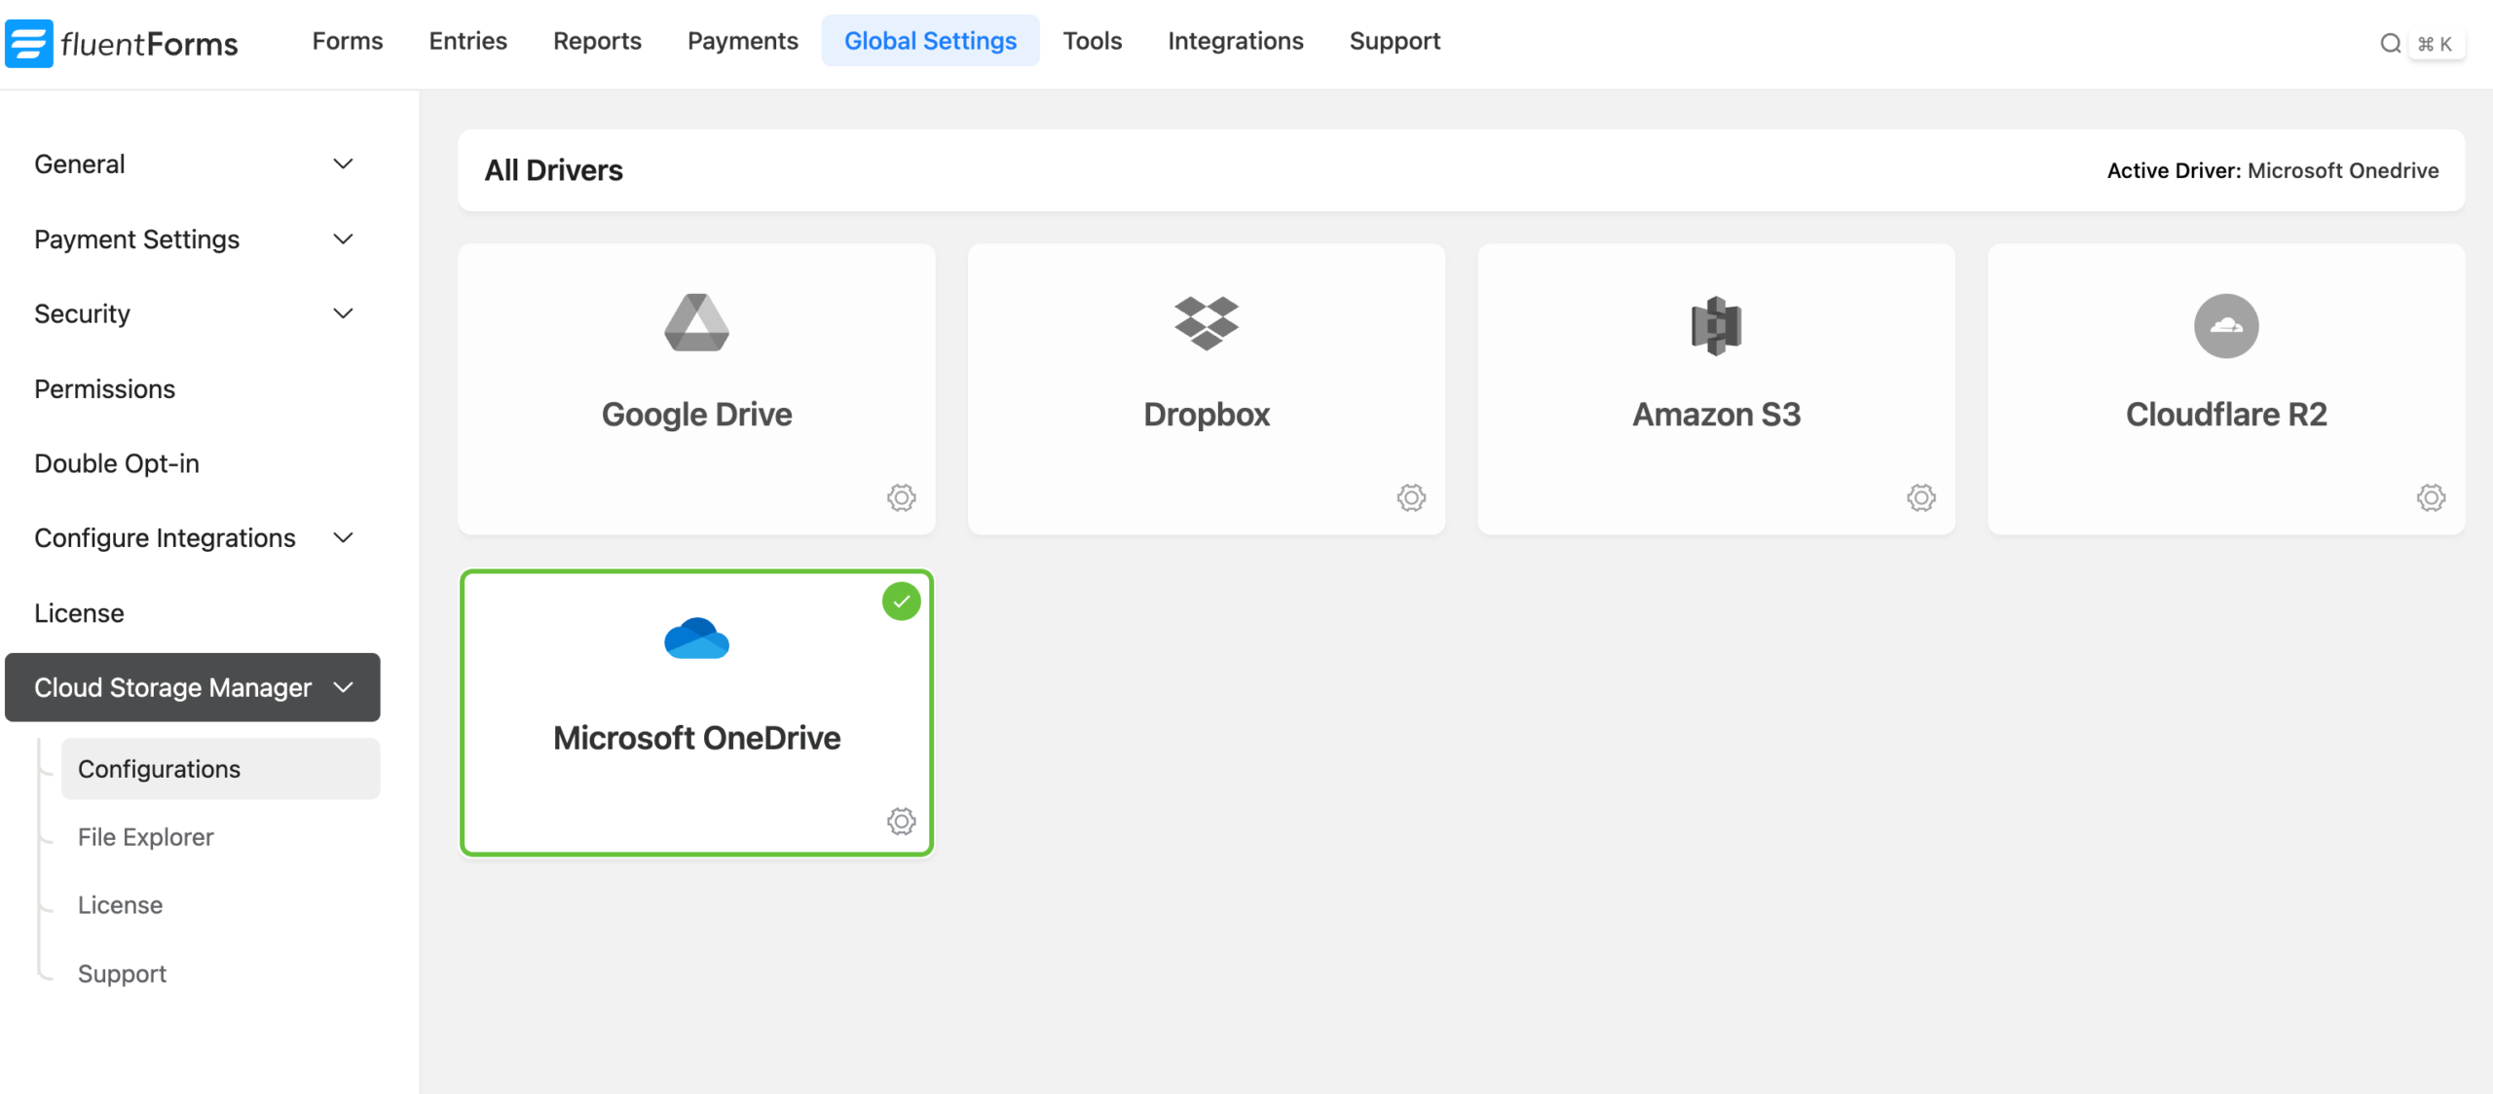2493x1094 pixels.
Task: Open Amazon S3 driver settings gear
Action: point(1920,497)
